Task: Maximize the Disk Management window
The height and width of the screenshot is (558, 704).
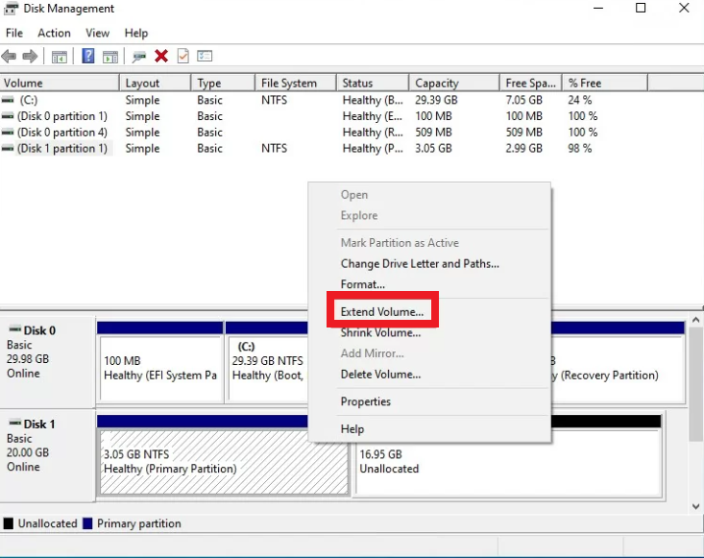Action: pyautogui.click(x=641, y=8)
